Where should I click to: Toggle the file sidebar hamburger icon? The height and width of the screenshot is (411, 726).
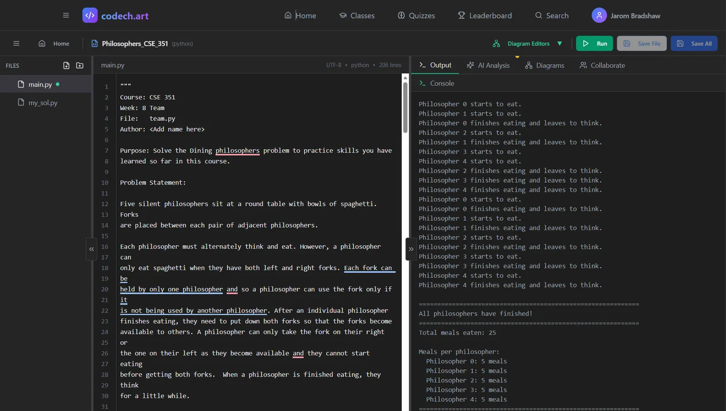[x=16, y=44]
